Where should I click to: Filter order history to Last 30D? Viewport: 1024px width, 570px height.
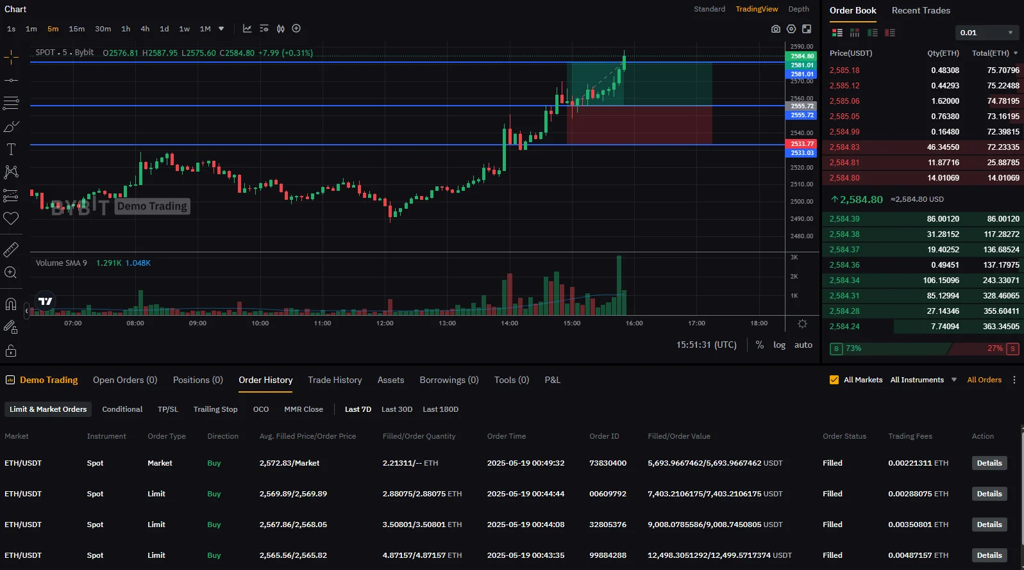pos(396,409)
